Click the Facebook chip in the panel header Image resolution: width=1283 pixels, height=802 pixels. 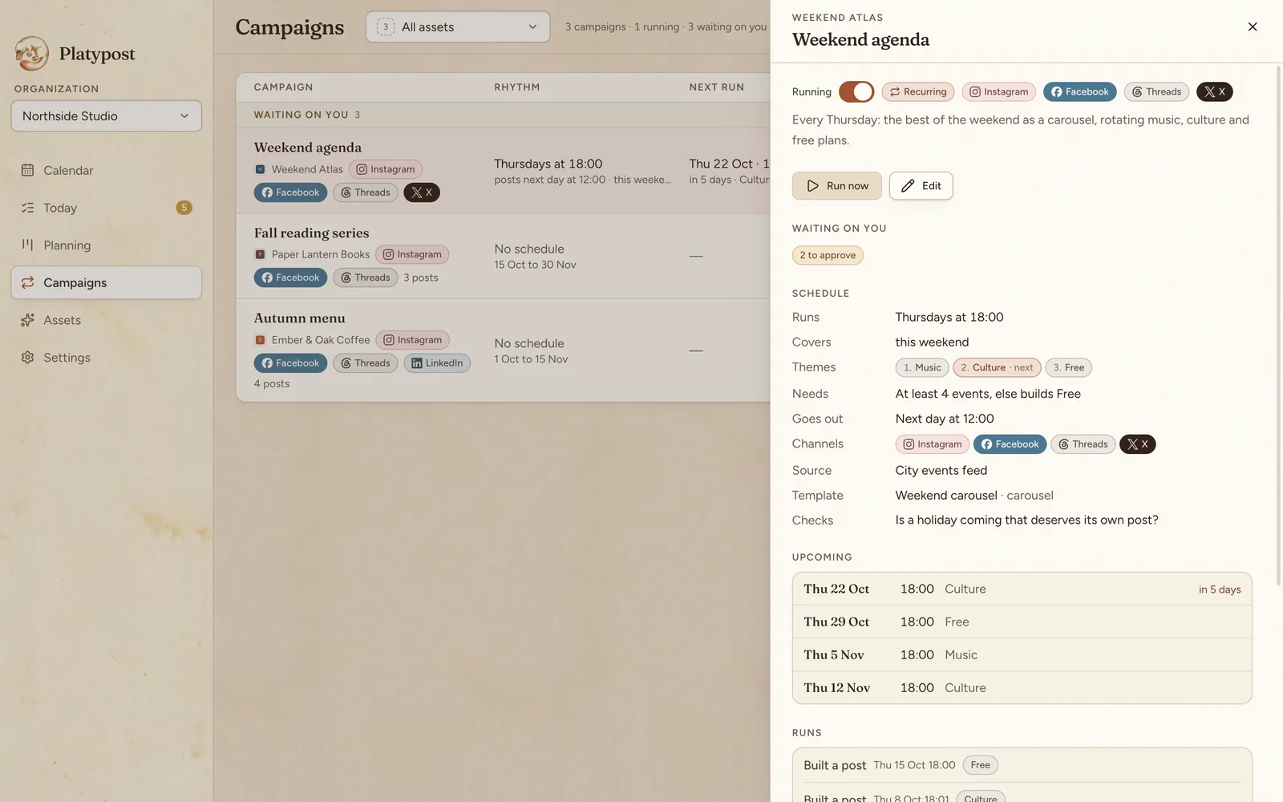1079,91
